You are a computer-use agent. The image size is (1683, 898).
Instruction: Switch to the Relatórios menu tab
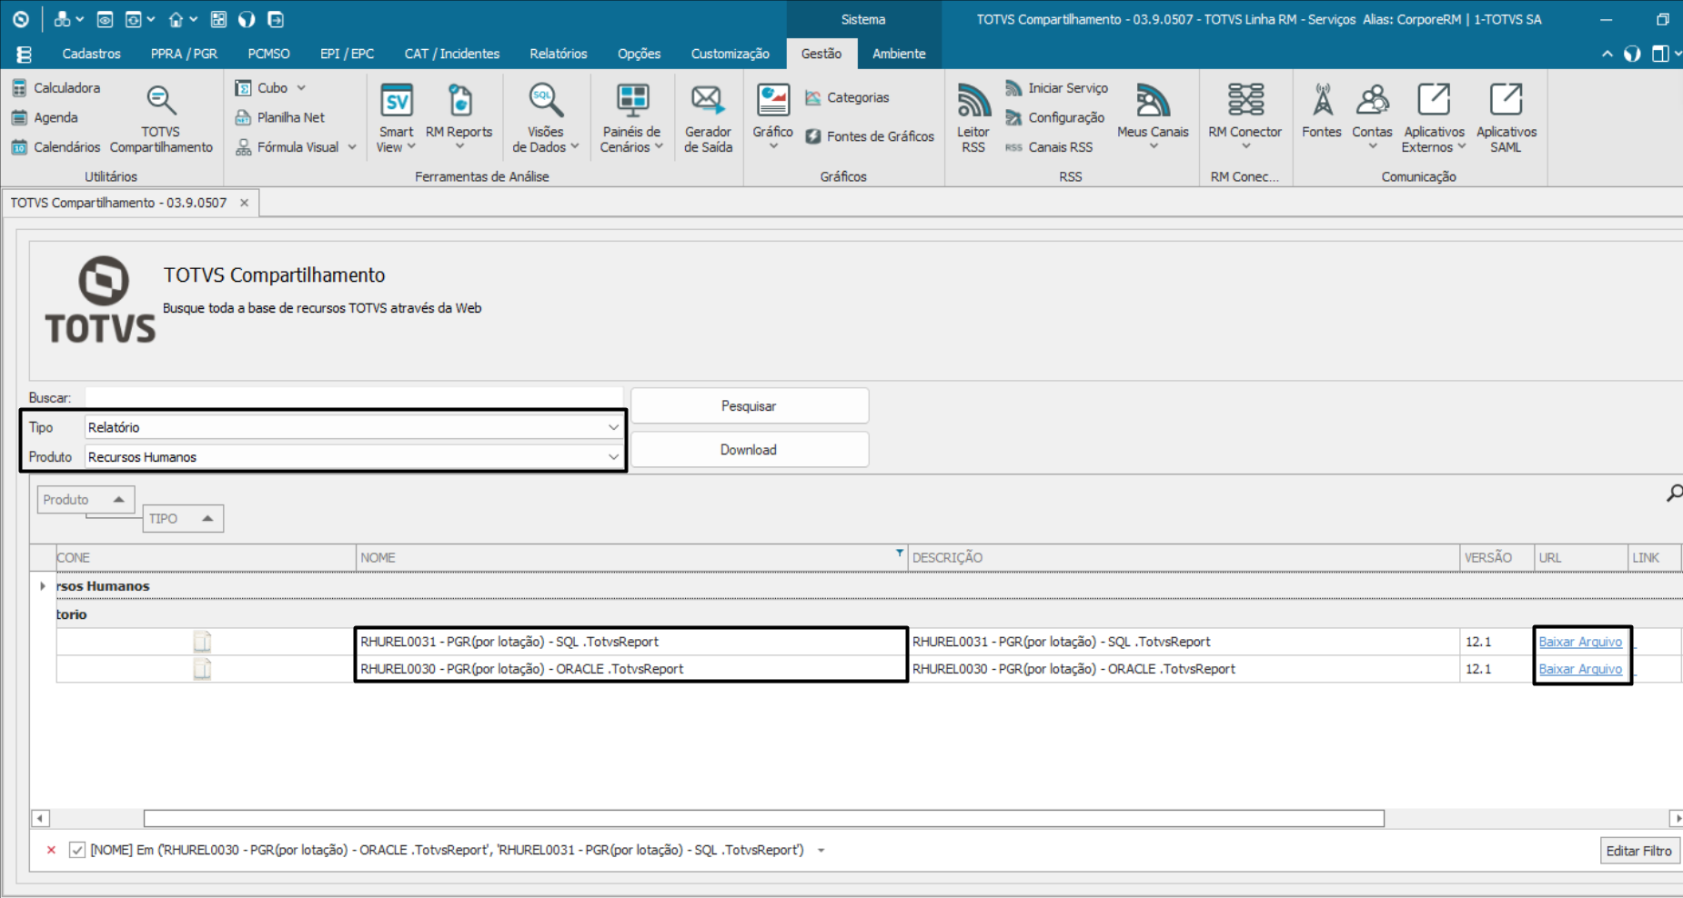tap(558, 54)
